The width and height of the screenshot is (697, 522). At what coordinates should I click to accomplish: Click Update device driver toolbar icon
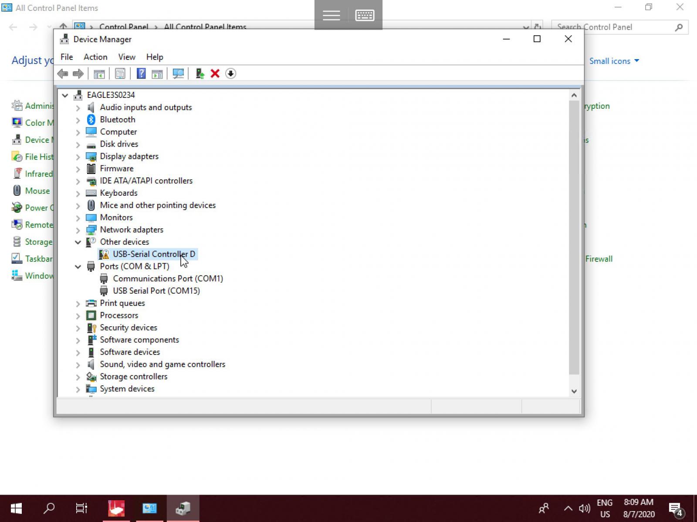coord(200,74)
